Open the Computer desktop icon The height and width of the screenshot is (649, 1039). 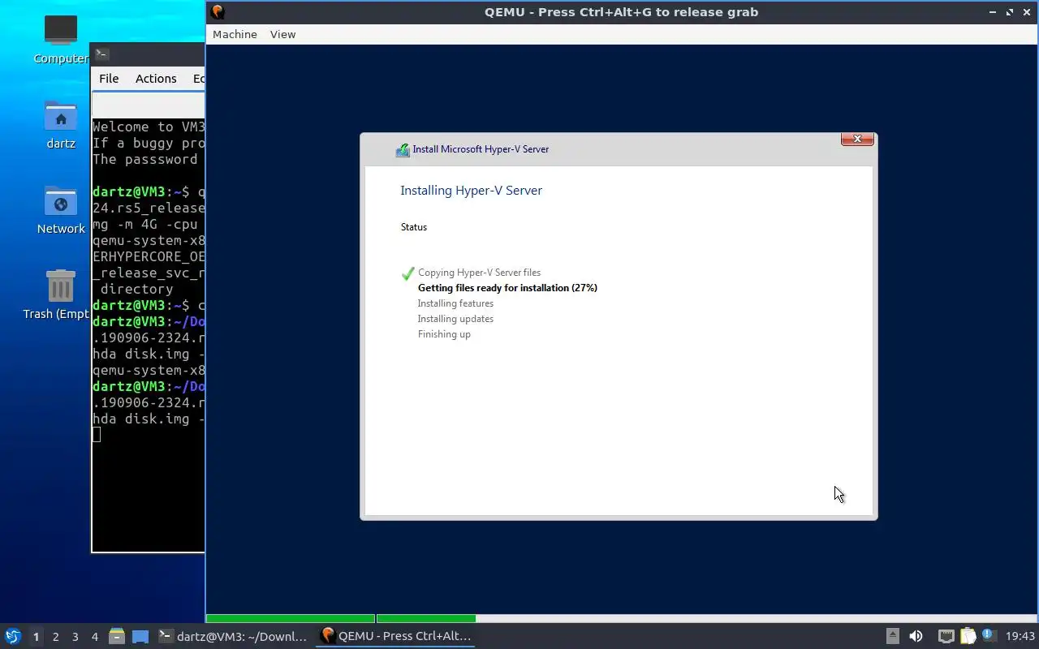pyautogui.click(x=61, y=39)
